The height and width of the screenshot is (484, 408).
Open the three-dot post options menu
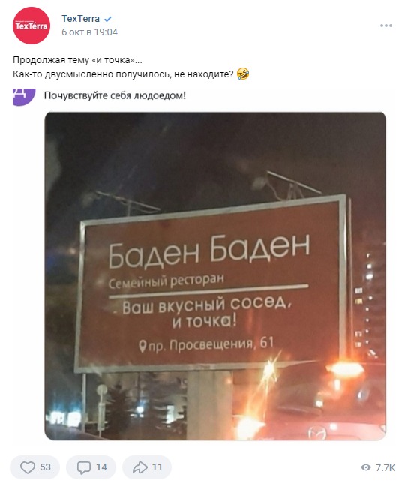click(386, 26)
